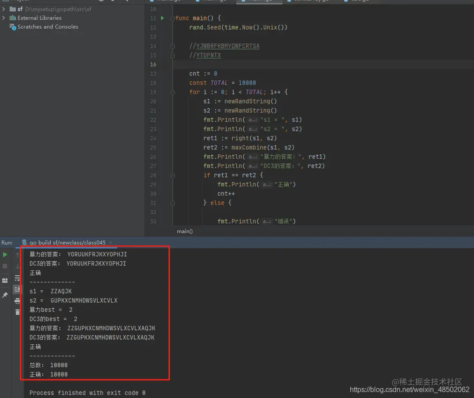This screenshot has width=474, height=398.
Task: Click s1 := newRandString() line
Action: pyautogui.click(x=240, y=102)
